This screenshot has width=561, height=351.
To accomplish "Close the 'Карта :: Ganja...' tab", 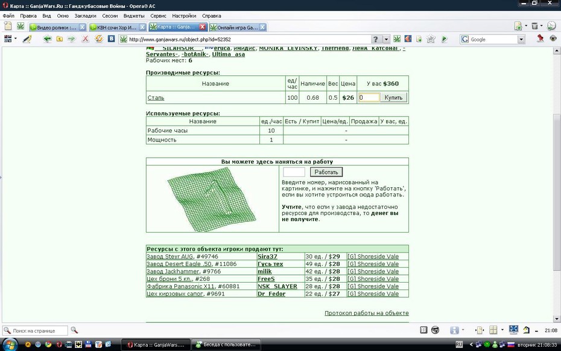I will click(x=203, y=27).
